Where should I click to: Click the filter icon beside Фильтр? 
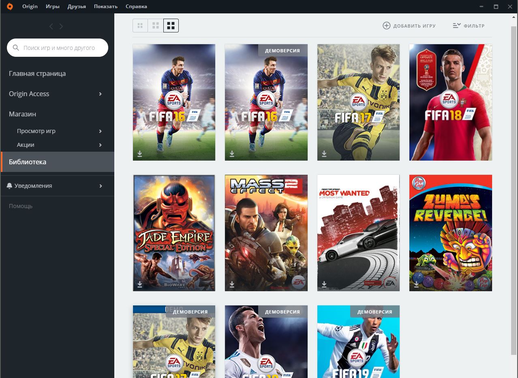click(x=457, y=26)
